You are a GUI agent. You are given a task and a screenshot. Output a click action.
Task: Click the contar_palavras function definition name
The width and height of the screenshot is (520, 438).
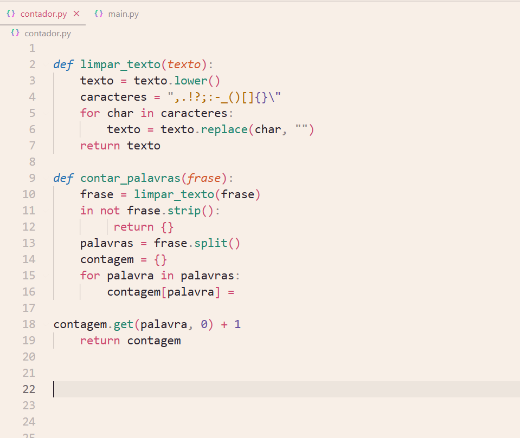(x=130, y=178)
